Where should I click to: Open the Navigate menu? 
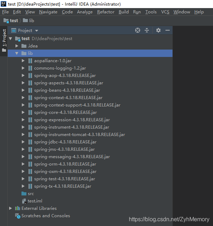48,12
